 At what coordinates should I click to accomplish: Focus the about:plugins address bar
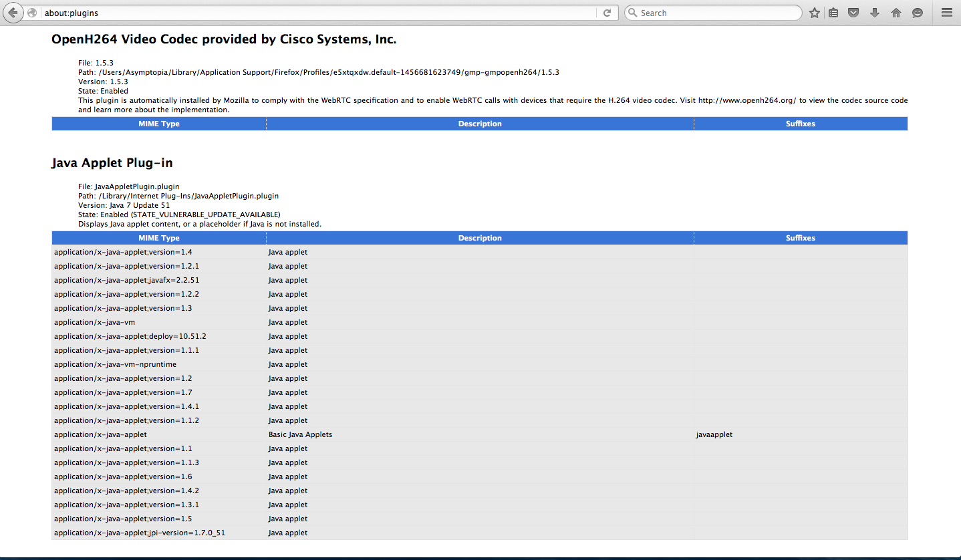click(319, 13)
